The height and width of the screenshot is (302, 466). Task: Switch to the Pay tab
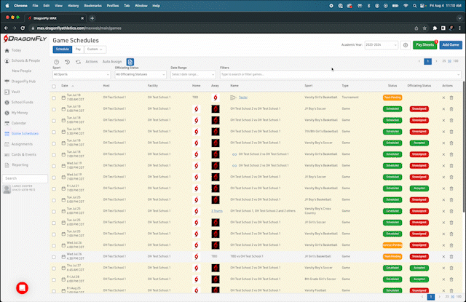point(78,49)
